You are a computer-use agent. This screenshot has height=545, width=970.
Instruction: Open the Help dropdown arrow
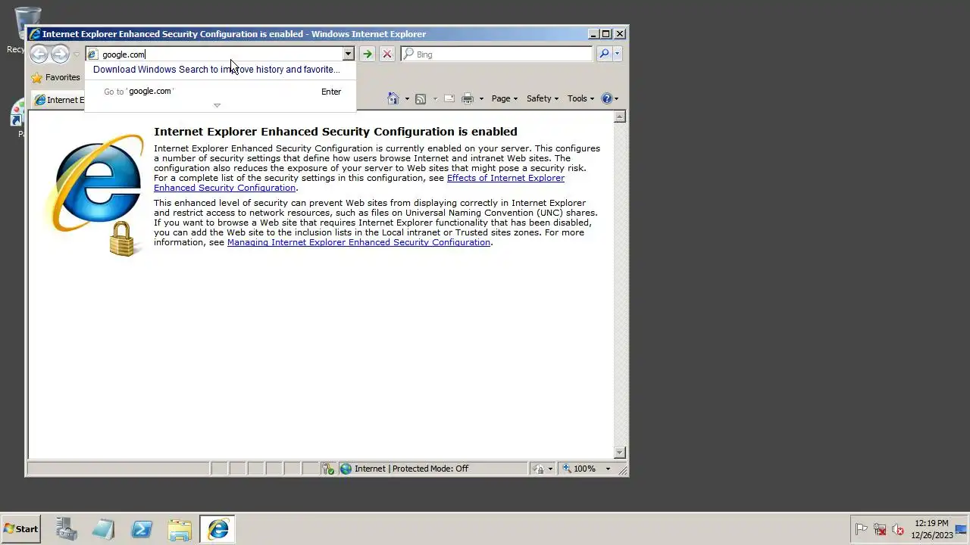(x=616, y=99)
